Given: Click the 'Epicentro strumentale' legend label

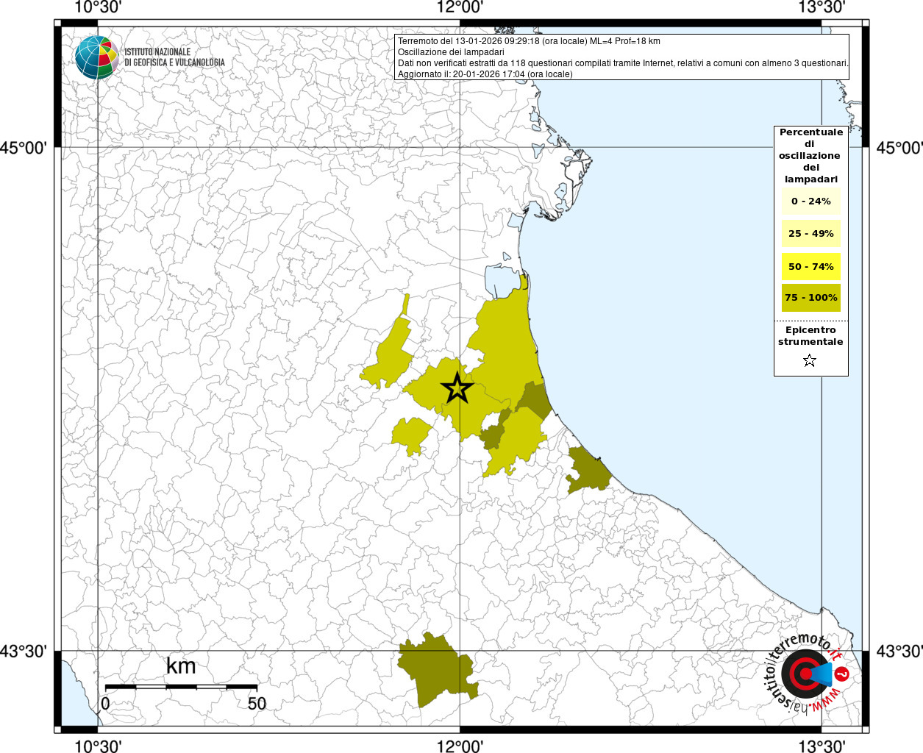Looking at the screenshot, I should click(810, 336).
